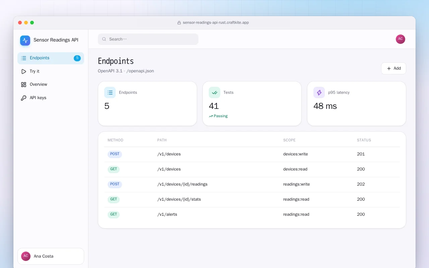
Task: Click the Overview grid icon
Action: (23, 84)
